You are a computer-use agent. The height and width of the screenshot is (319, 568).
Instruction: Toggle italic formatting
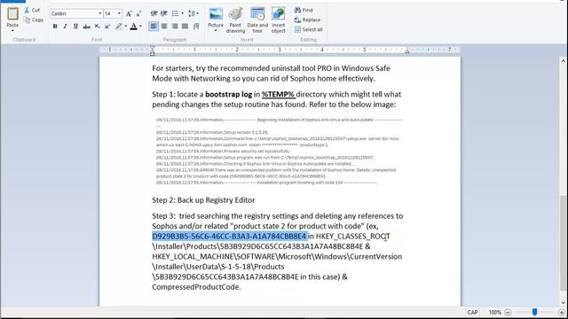[65, 26]
